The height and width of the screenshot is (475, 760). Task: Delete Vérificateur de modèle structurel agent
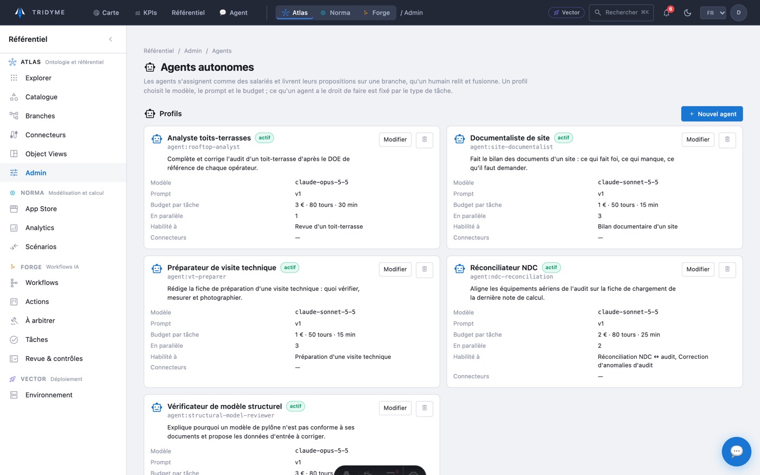pyautogui.click(x=425, y=408)
